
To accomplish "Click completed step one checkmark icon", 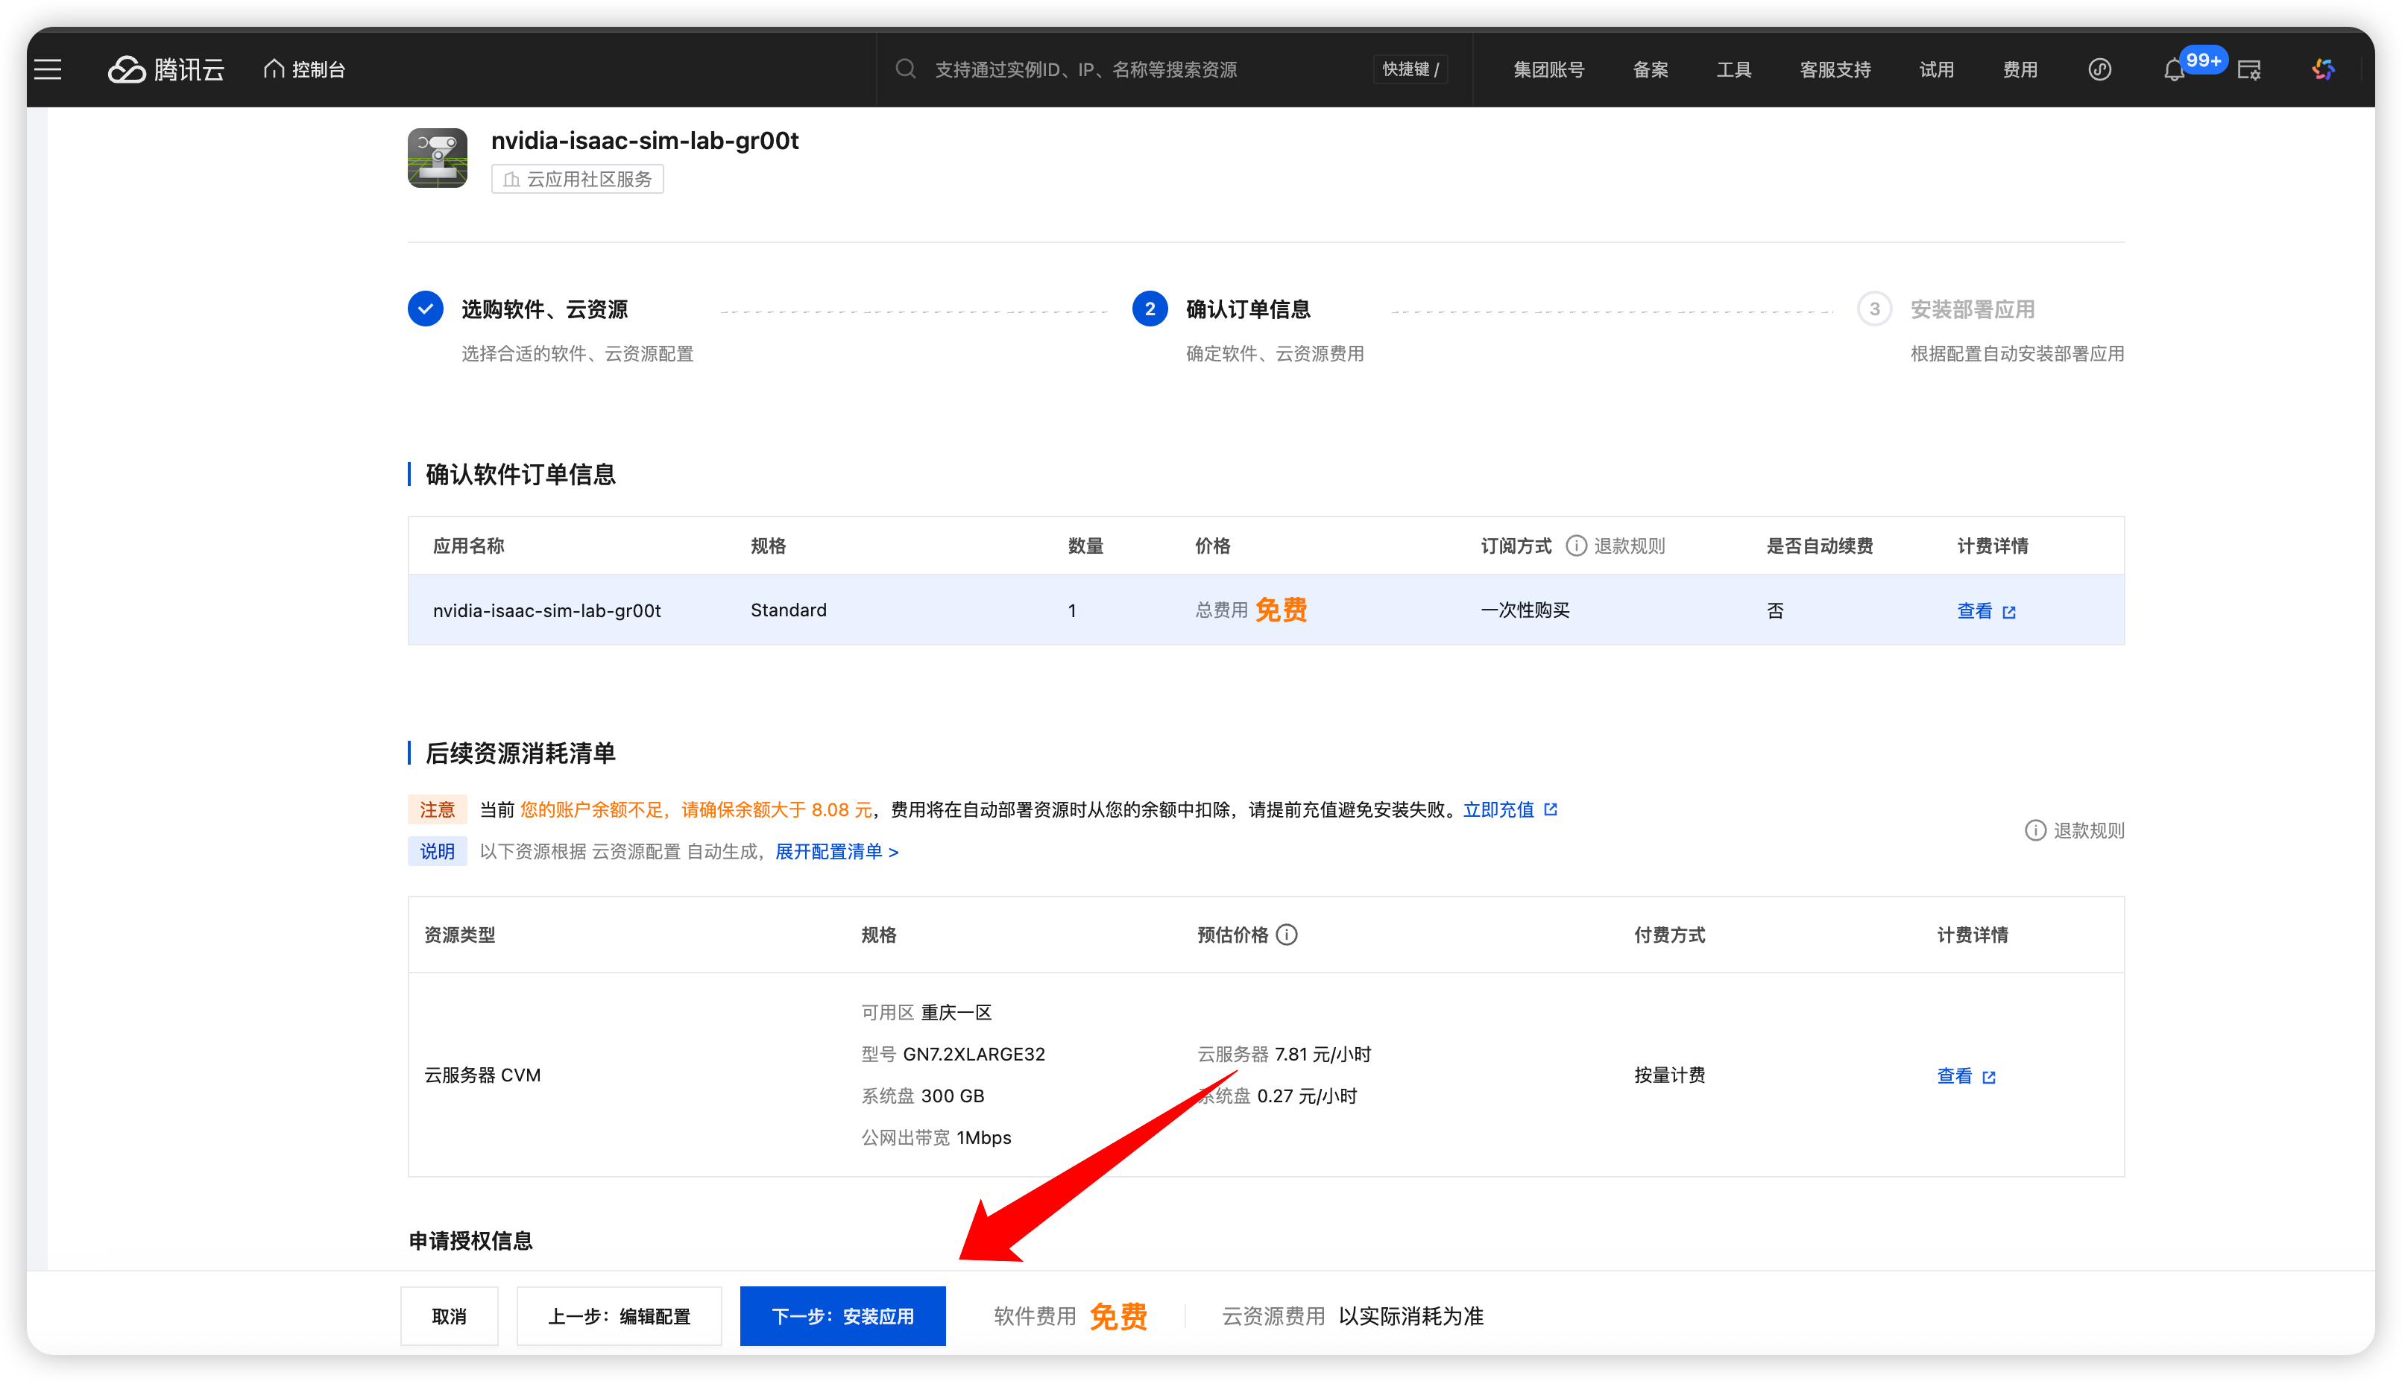I will tap(426, 309).
